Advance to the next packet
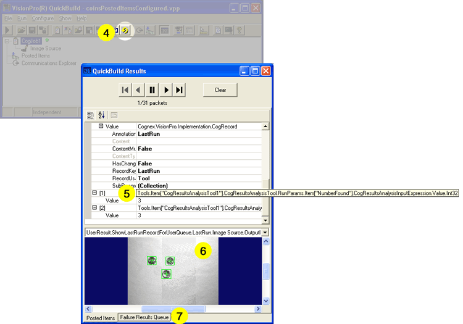463x324 pixels. 166,89
